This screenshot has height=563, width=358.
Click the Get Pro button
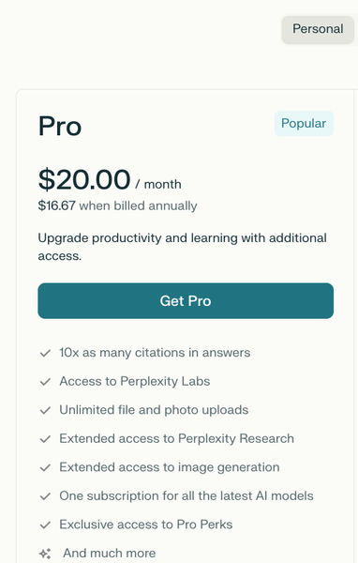[186, 300]
